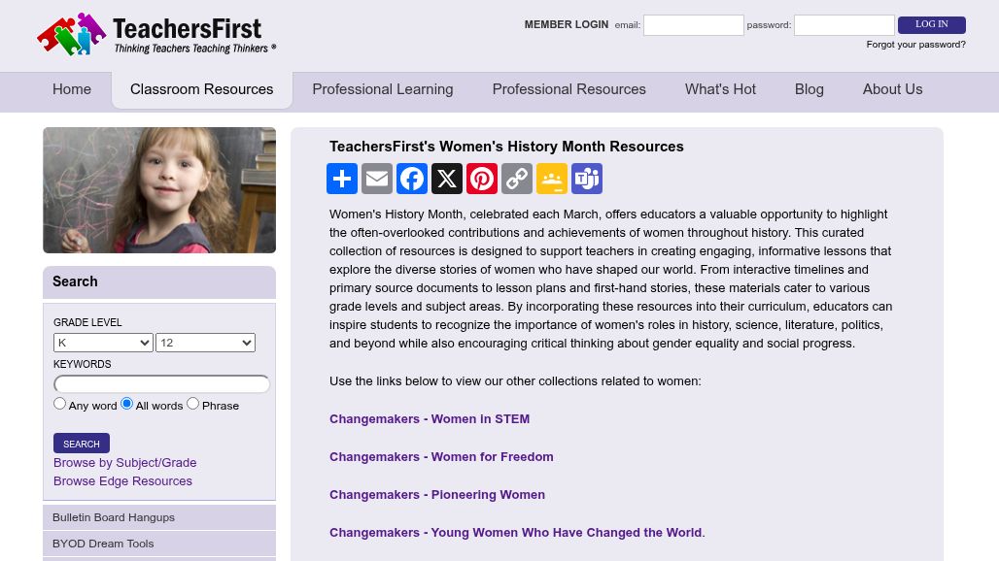Pin this page with Pinterest icon
The image size is (999, 561).
(x=482, y=179)
